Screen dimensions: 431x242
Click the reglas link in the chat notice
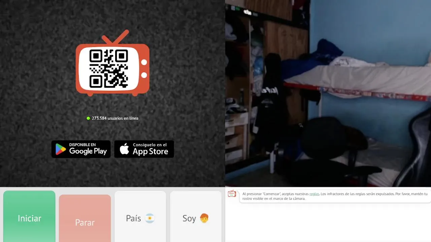click(x=314, y=194)
